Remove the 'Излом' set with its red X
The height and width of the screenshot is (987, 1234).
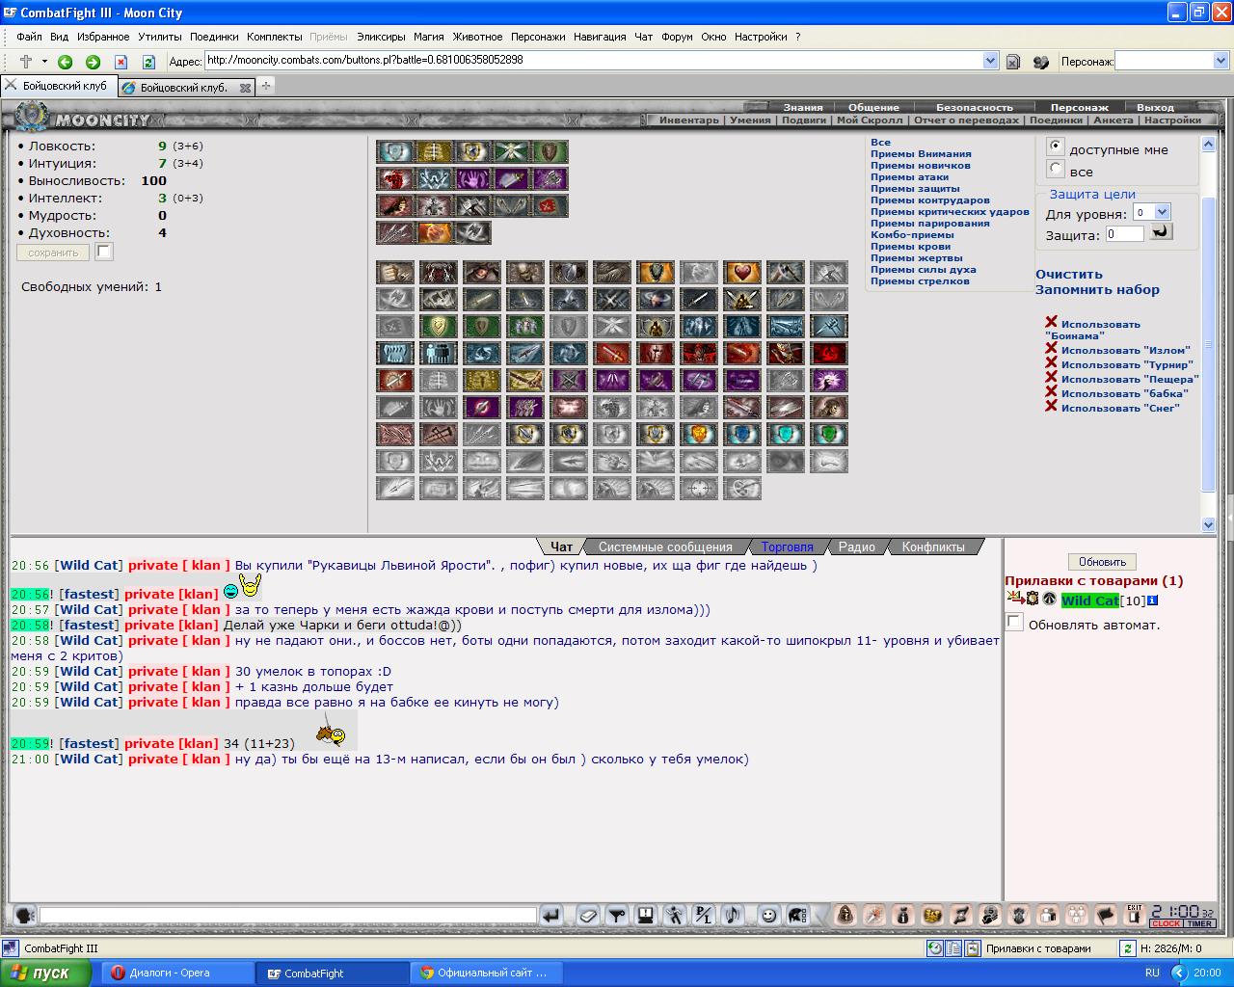coord(1051,349)
